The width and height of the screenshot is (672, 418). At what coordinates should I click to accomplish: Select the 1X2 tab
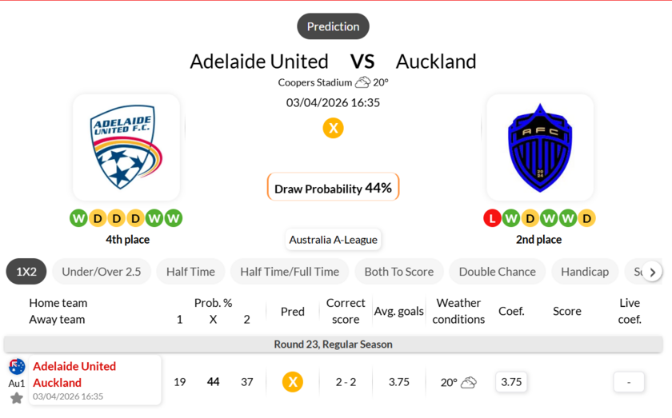coord(26,272)
